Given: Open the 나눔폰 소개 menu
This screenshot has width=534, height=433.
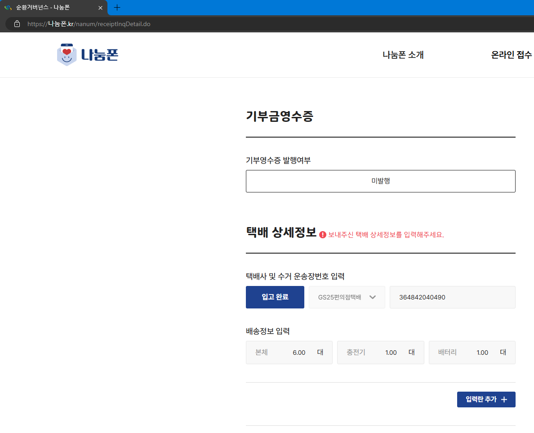Looking at the screenshot, I should pyautogui.click(x=403, y=55).
